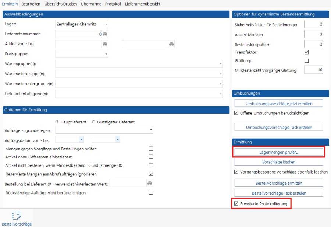Click binoculars icon beside Artikel bis field
The width and height of the screenshot is (331, 227).
point(171,44)
